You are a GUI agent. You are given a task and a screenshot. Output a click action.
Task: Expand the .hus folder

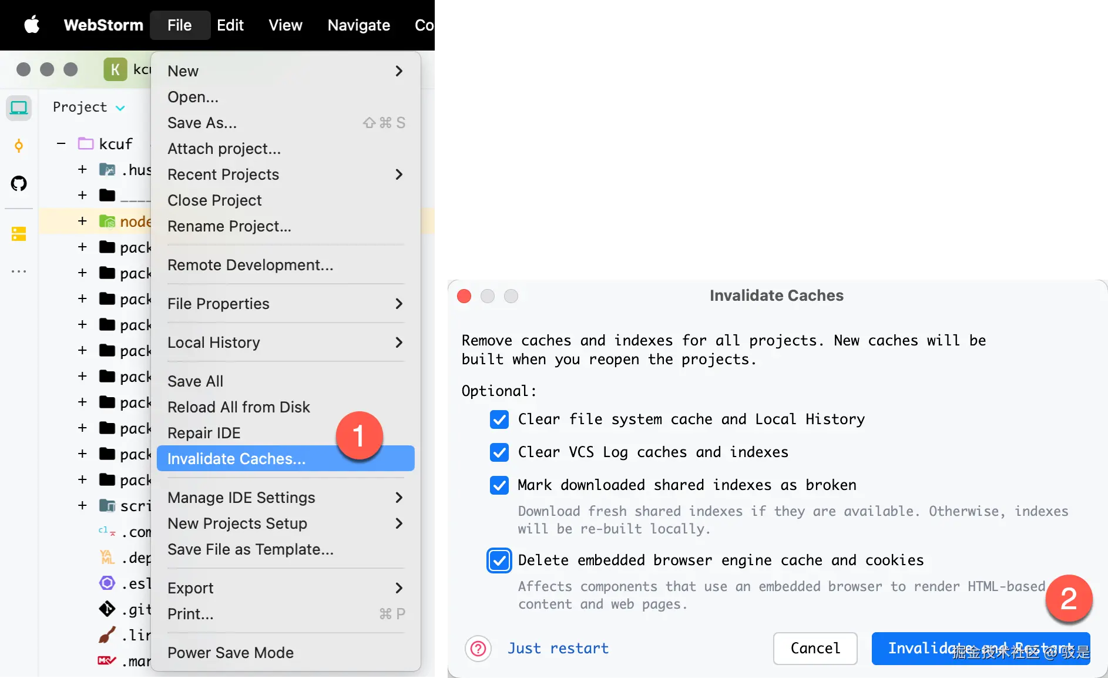82,169
